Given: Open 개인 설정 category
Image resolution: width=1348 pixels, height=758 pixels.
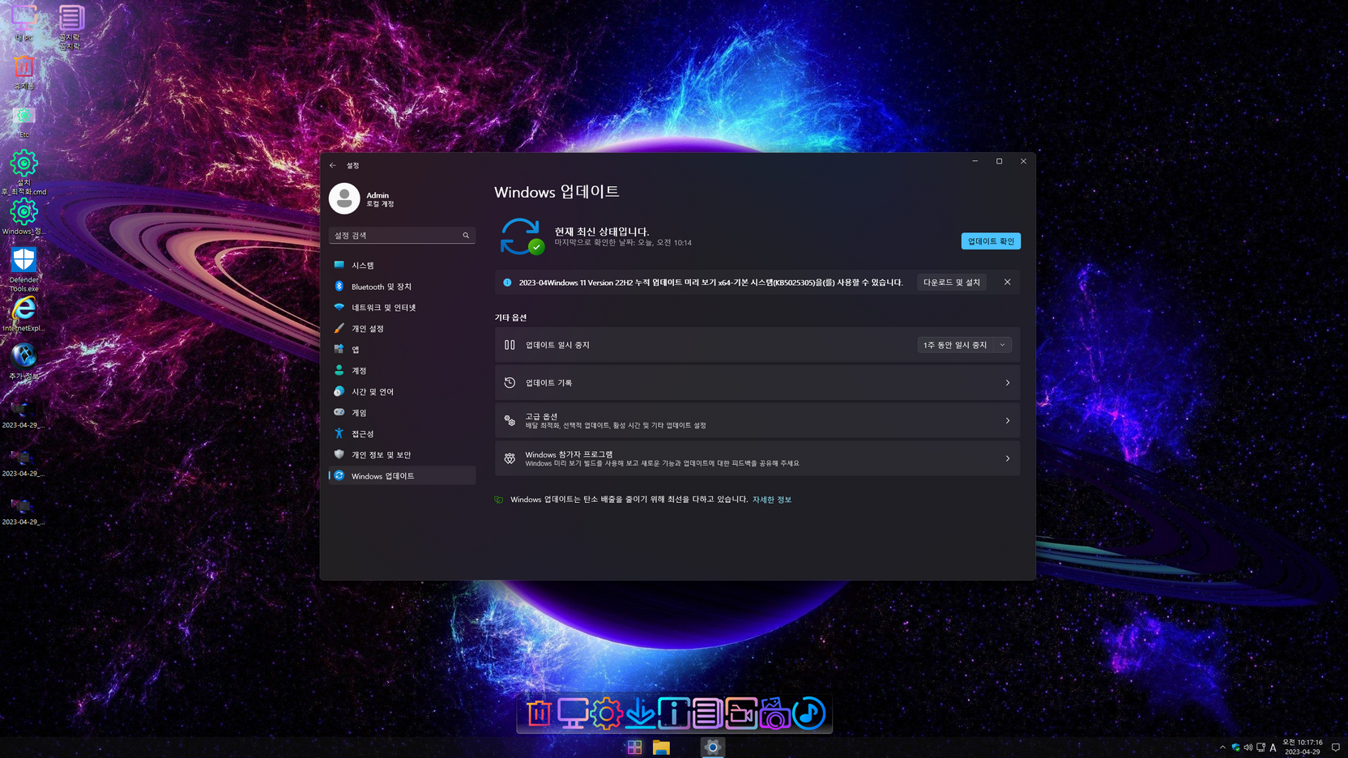Looking at the screenshot, I should [x=402, y=329].
